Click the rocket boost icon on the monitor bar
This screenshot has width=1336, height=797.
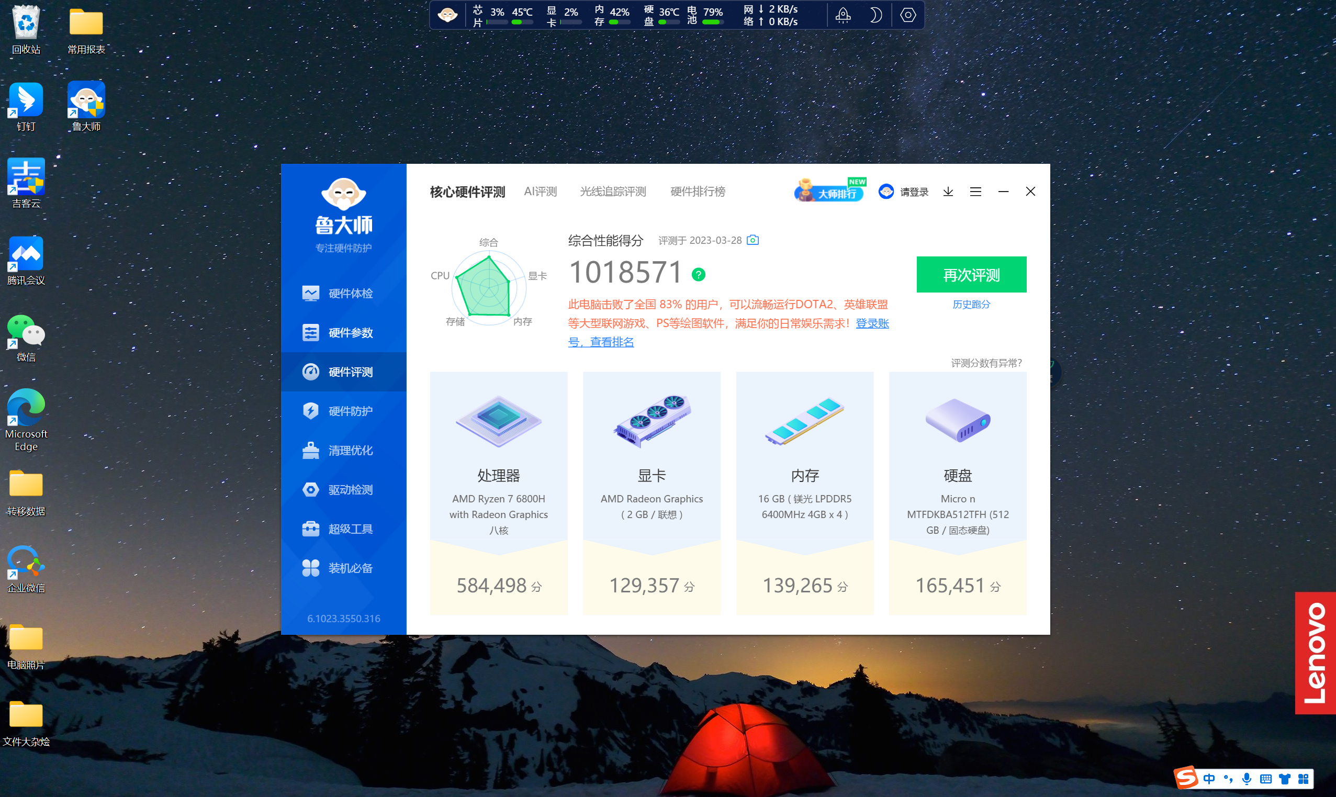(843, 15)
